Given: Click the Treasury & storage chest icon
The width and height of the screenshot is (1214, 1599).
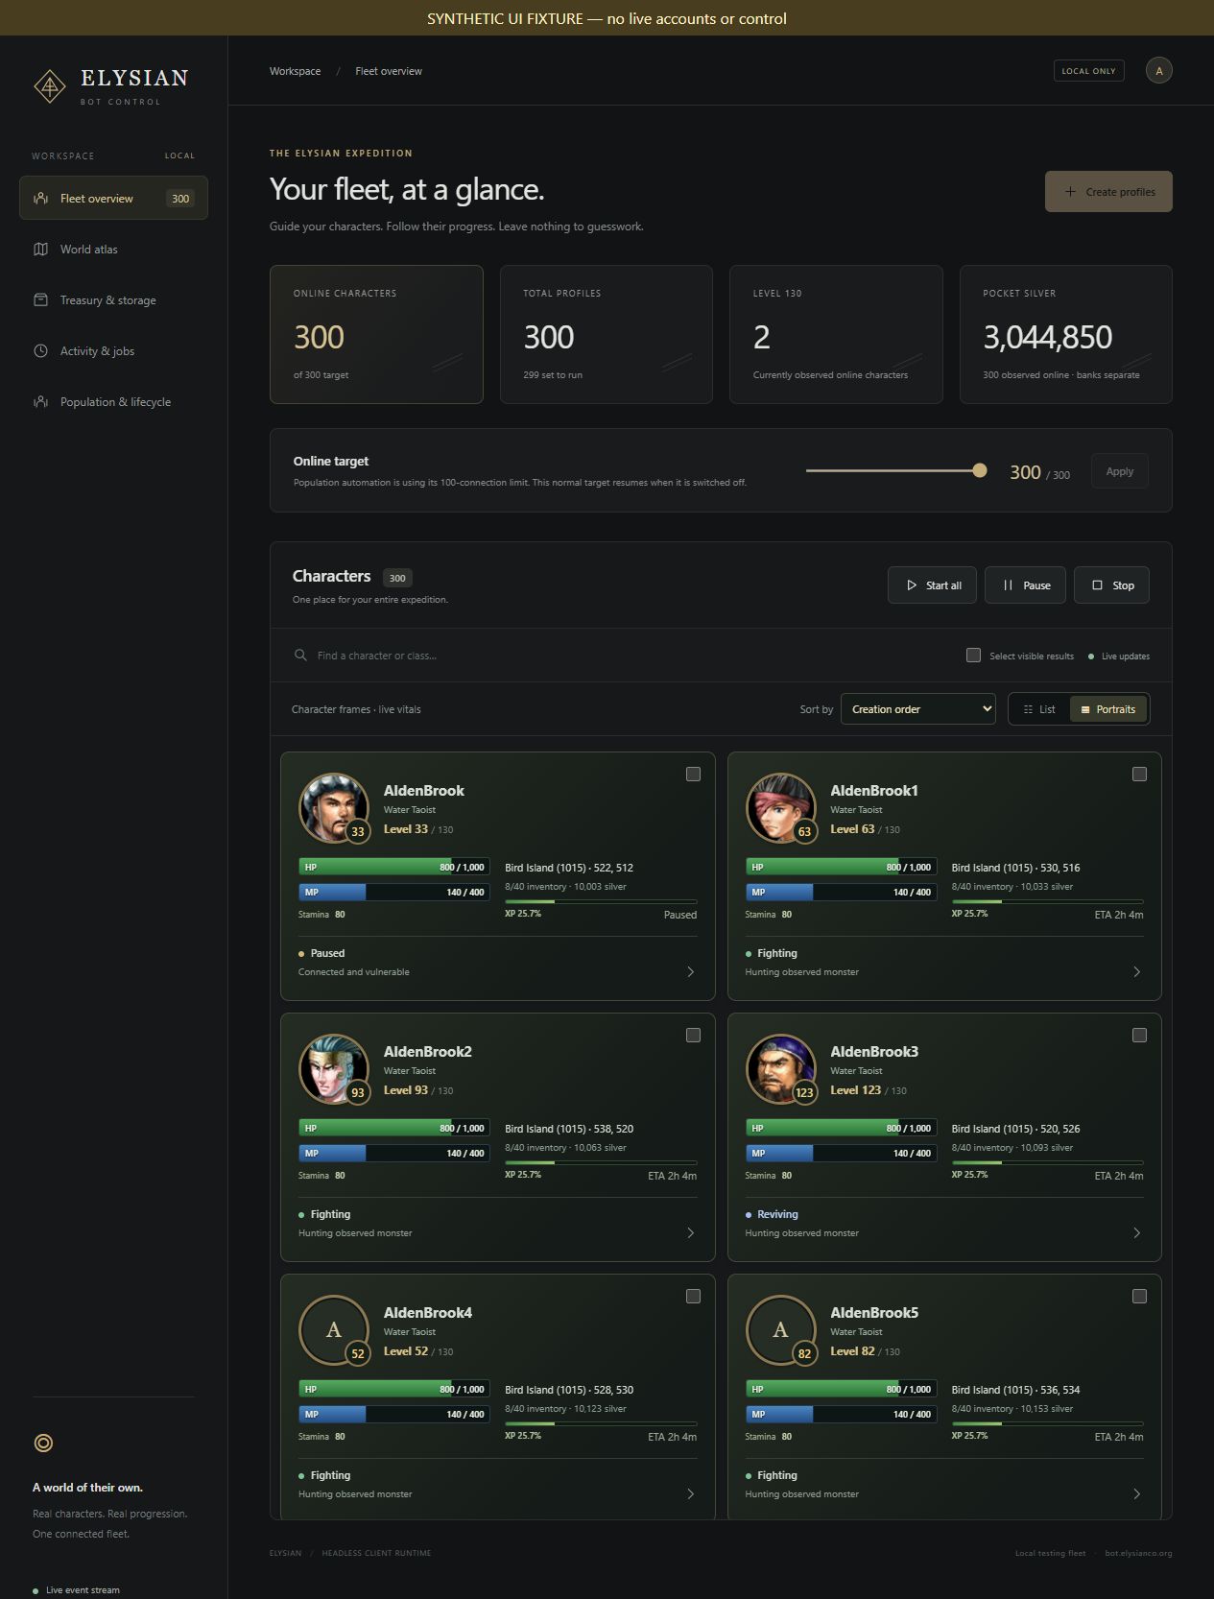Looking at the screenshot, I should pyautogui.click(x=40, y=300).
